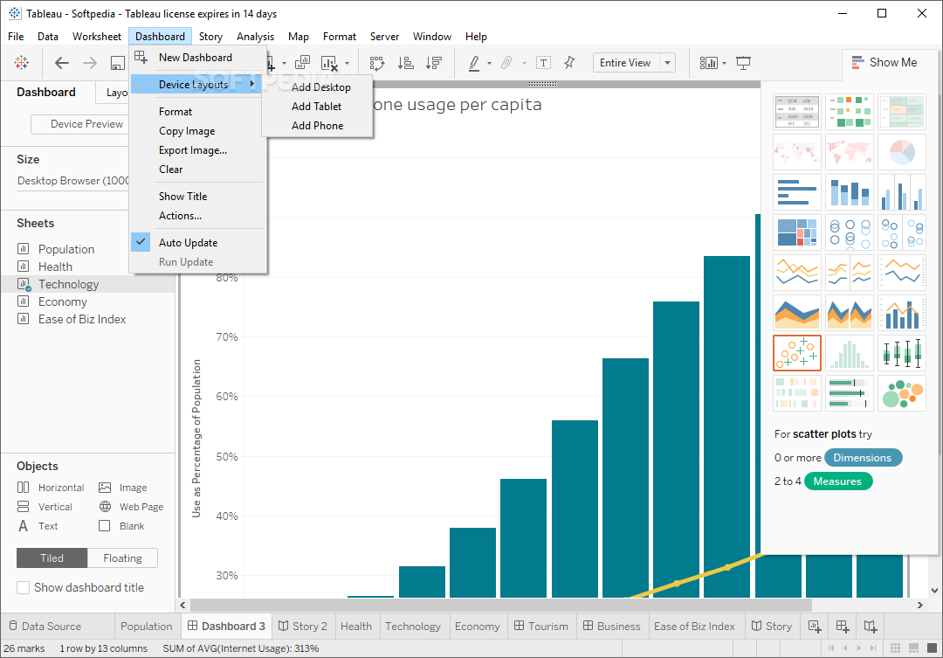The image size is (943, 658).
Task: Toggle the Show Me panel button
Action: point(884,63)
